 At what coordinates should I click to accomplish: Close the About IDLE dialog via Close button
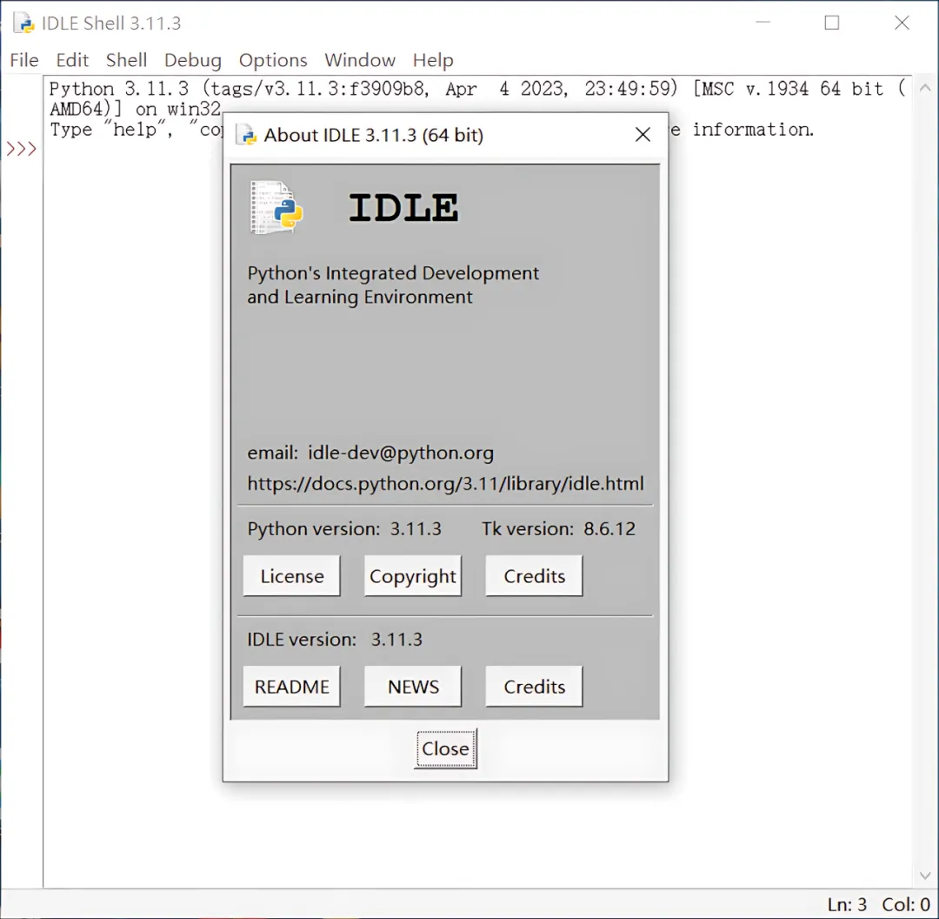tap(445, 748)
